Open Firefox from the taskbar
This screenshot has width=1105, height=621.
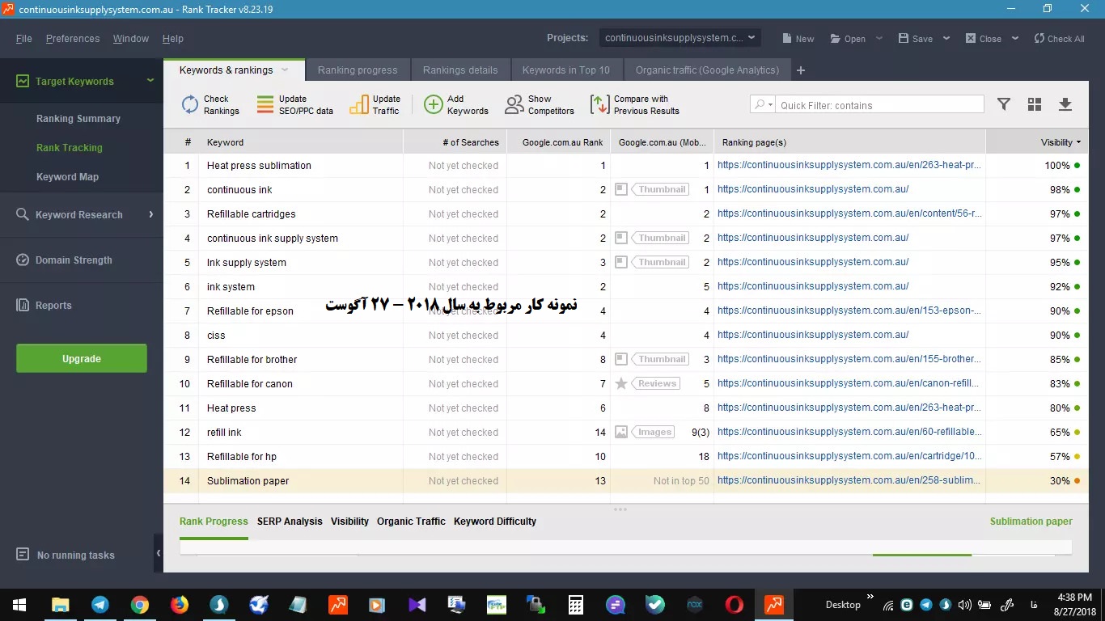[x=180, y=604]
